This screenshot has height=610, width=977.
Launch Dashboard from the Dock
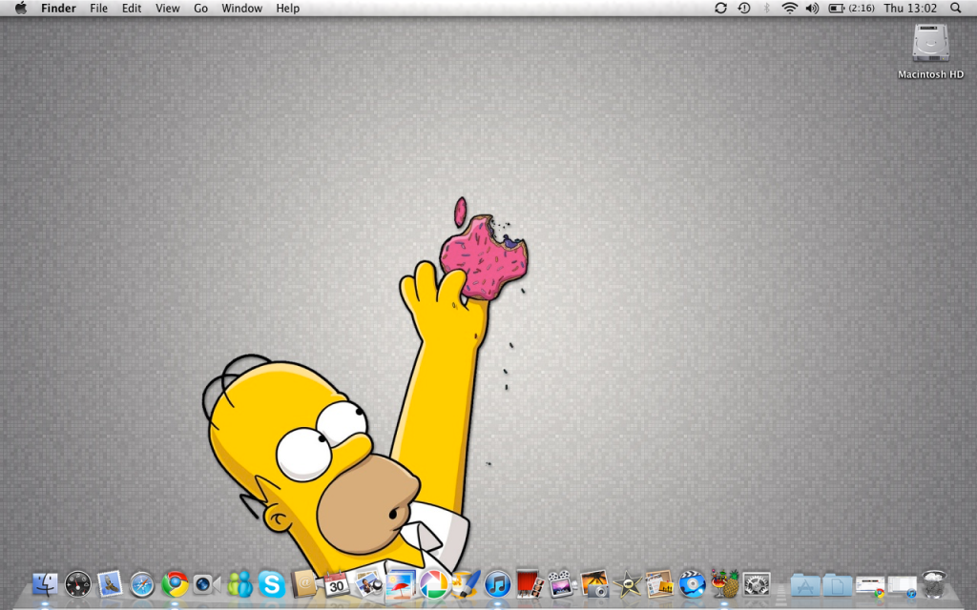click(78, 584)
